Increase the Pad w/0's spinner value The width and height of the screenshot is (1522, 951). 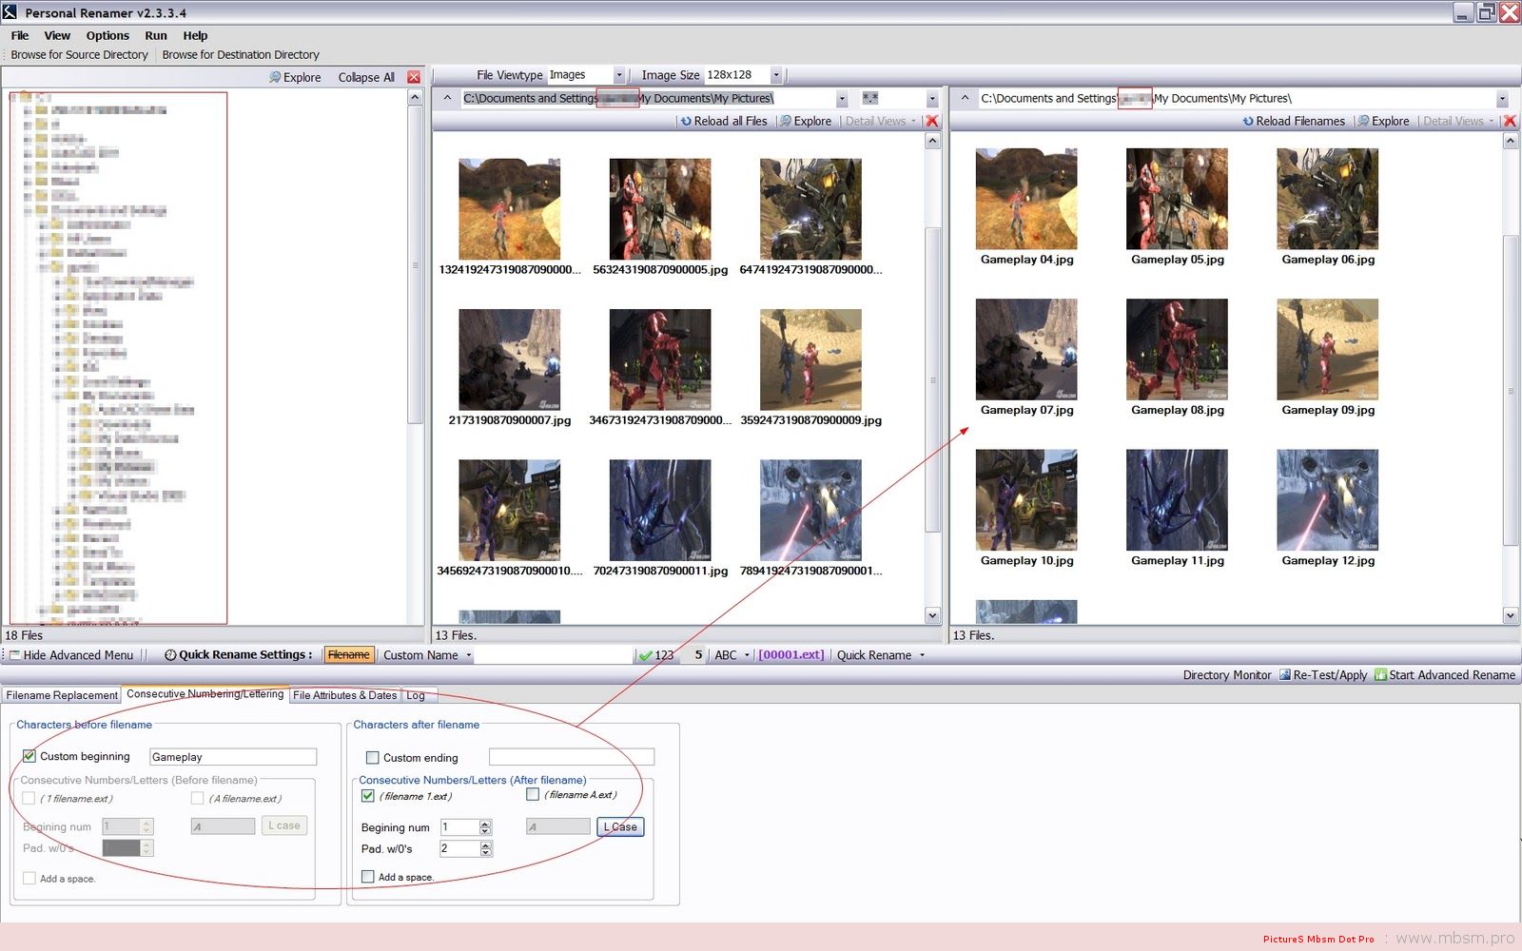(x=486, y=844)
